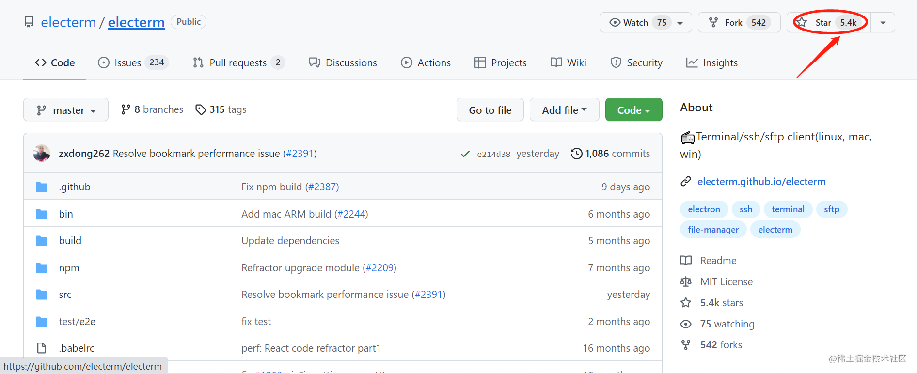Open 'Add mac ARM build' commit message
The height and width of the screenshot is (374, 917).
click(286, 214)
